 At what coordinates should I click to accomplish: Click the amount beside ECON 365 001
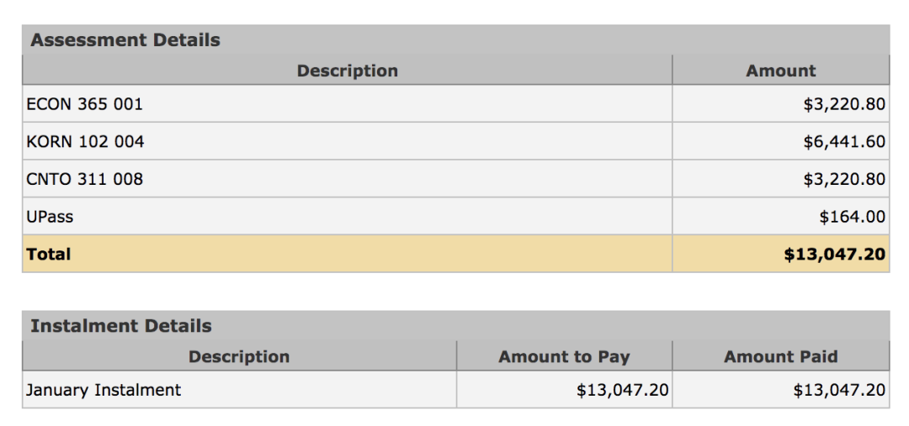click(843, 104)
